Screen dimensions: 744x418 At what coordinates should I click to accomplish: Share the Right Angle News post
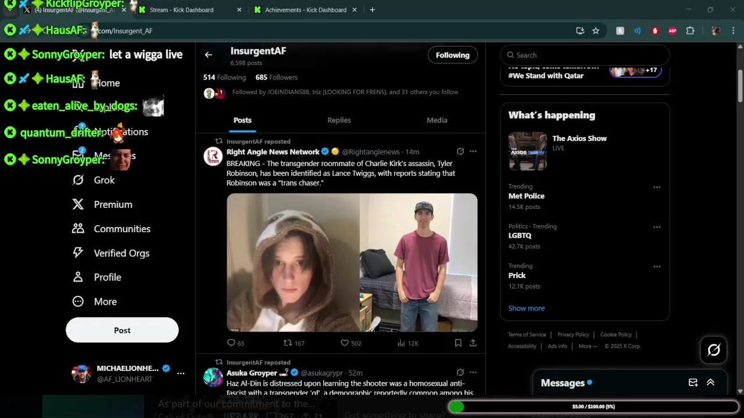click(473, 343)
